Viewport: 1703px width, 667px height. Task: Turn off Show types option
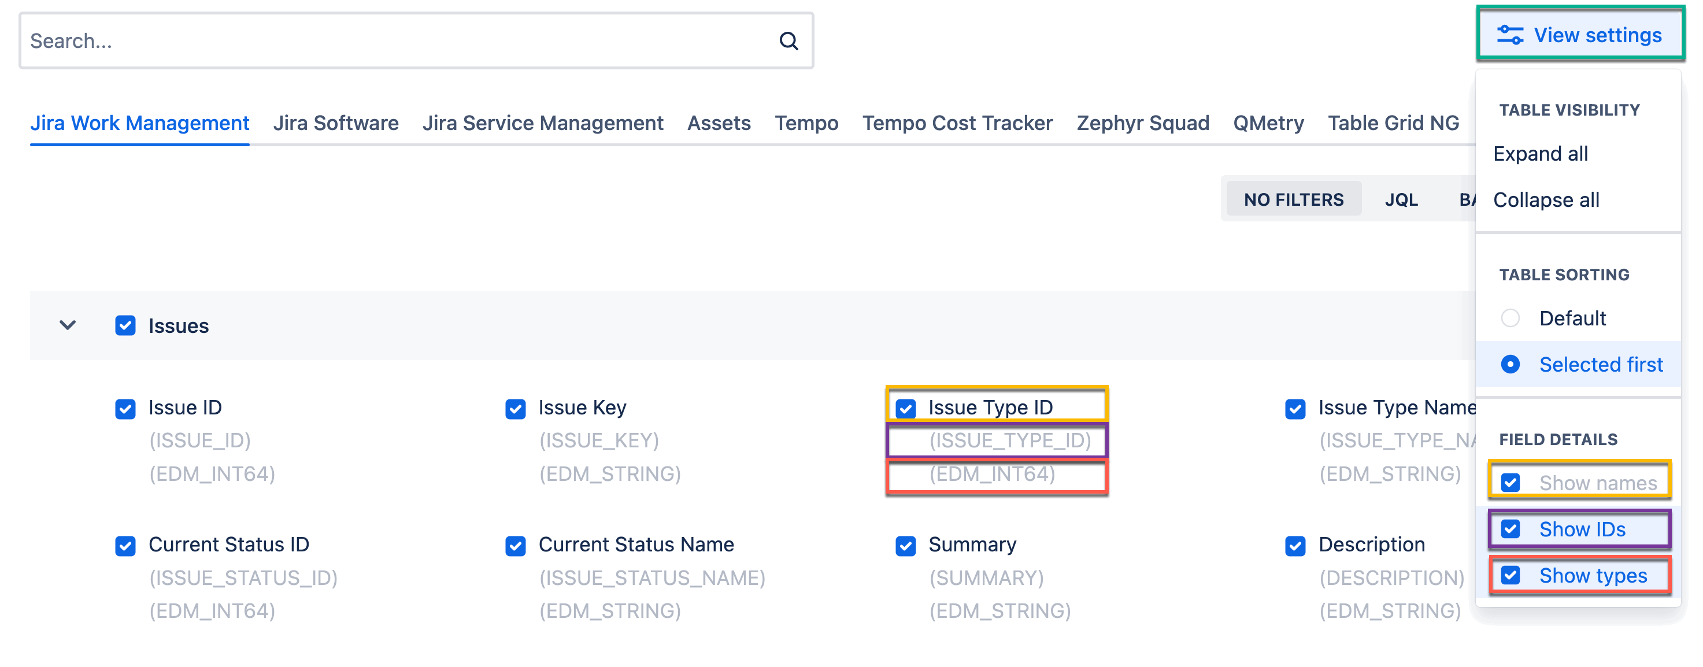click(1510, 575)
